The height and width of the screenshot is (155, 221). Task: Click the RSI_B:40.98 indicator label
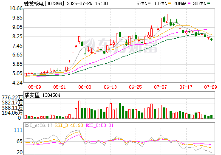tap(69, 125)
